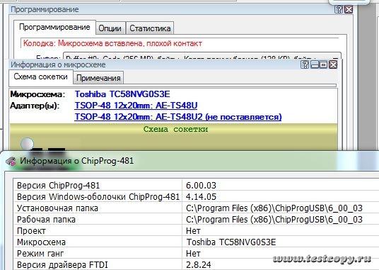Click the Схема сокетки yellow header banner
The height and width of the screenshot is (270, 379).
(x=173, y=130)
